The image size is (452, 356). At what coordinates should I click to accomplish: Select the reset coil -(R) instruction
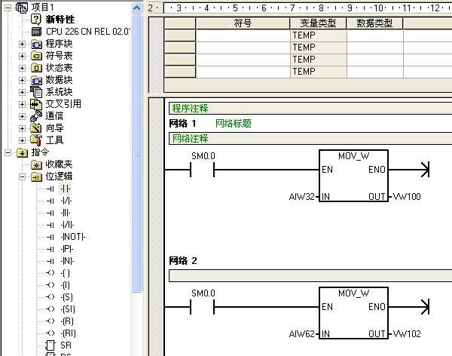(67, 321)
